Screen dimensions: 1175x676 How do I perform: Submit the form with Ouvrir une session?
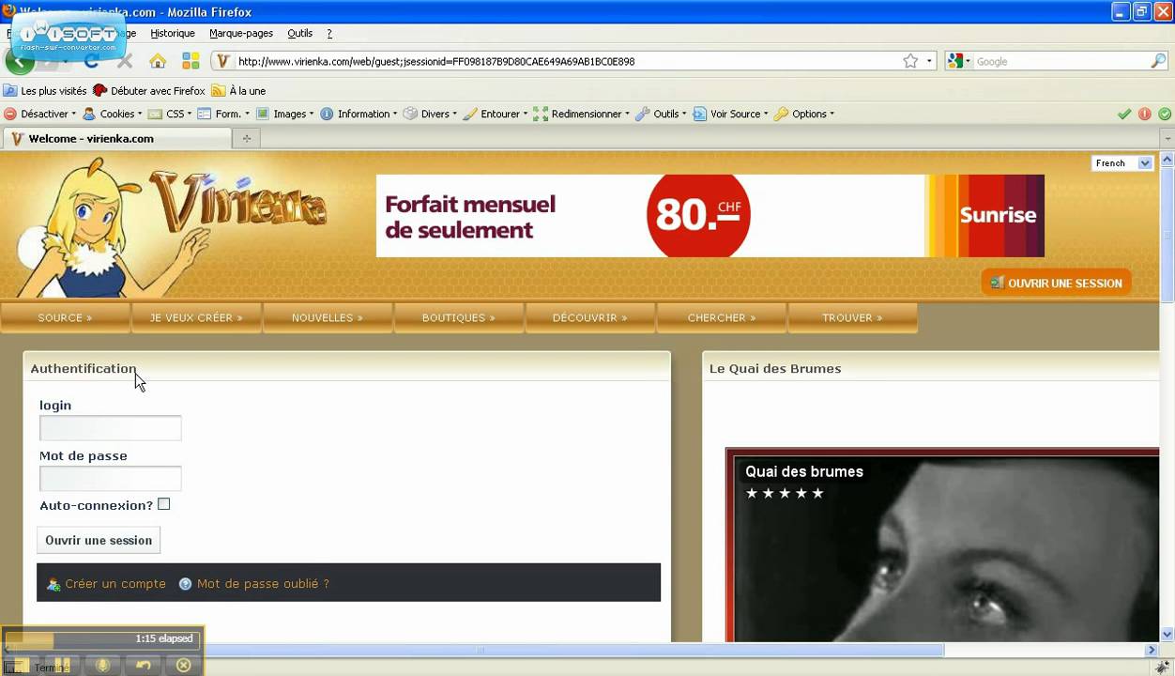pyautogui.click(x=99, y=540)
